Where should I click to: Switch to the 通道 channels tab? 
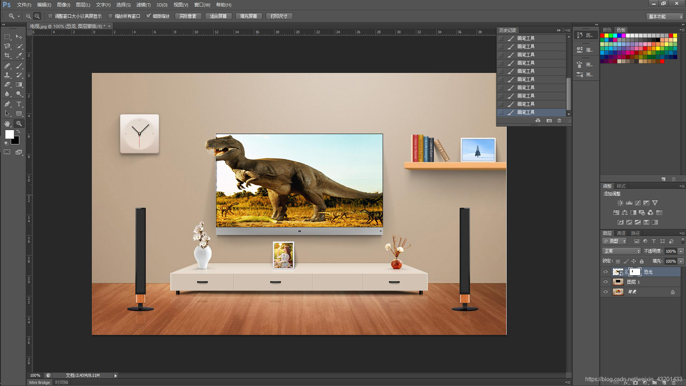[621, 233]
